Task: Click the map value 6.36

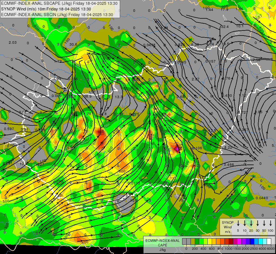Action: click(x=195, y=45)
